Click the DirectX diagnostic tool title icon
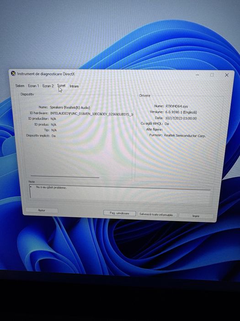The height and width of the screenshot is (321, 240). (x=13, y=73)
